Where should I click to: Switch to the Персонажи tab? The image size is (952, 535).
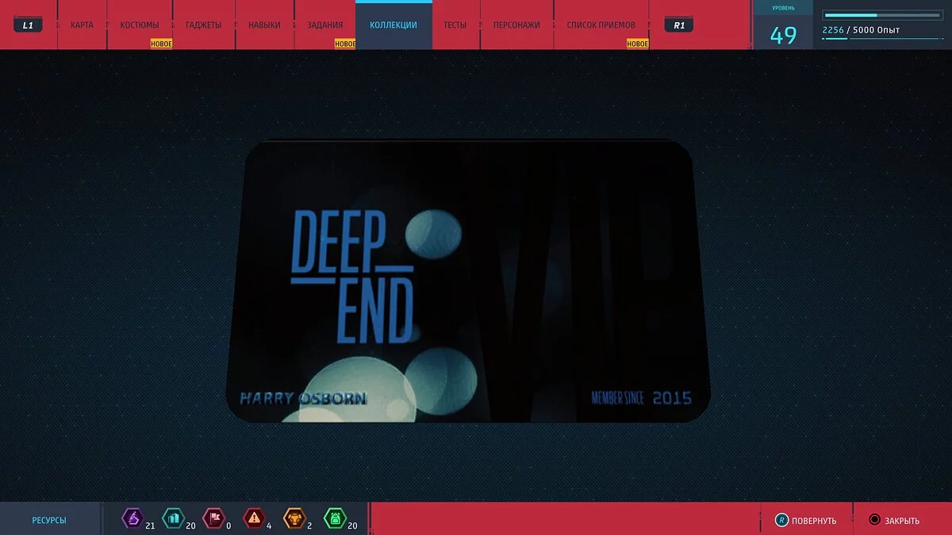pos(516,25)
